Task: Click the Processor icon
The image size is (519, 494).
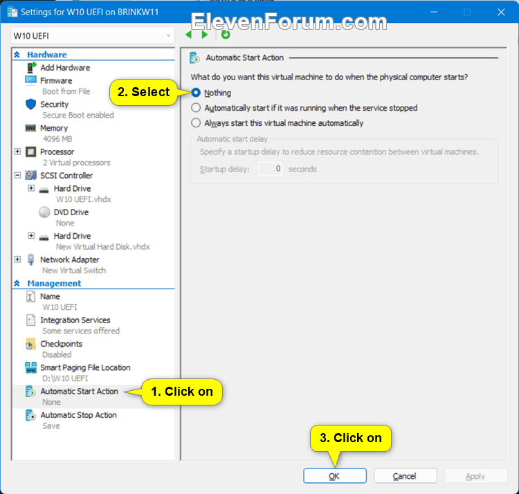Action: point(30,152)
